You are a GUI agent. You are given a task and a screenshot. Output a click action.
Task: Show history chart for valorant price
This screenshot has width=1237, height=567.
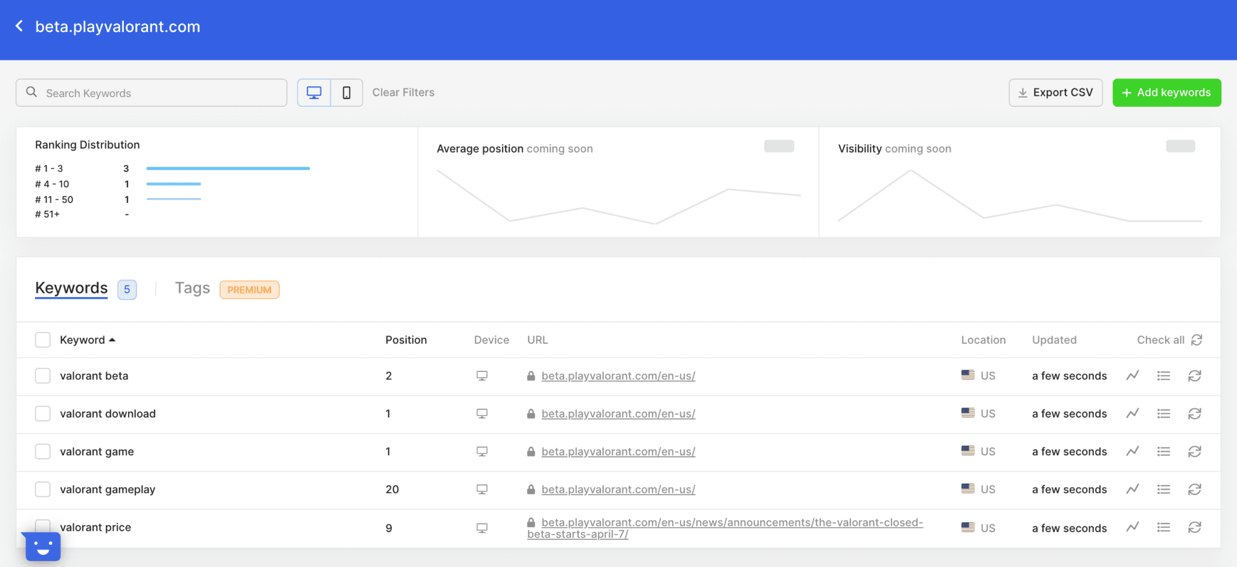coord(1133,527)
